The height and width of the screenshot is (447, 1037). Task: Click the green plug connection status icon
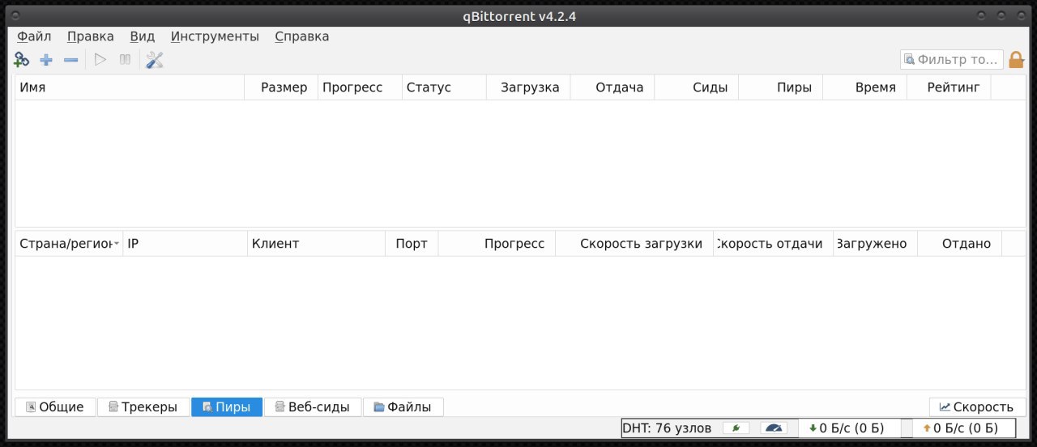coord(736,428)
